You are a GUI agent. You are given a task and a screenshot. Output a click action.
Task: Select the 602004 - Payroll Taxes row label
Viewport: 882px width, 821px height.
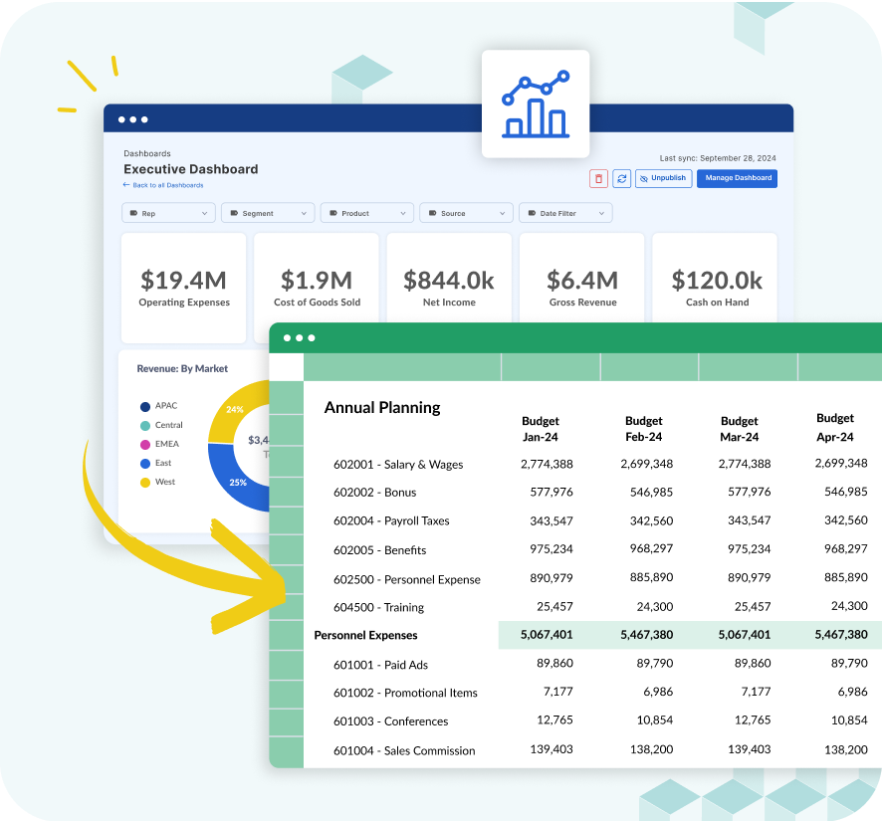(x=391, y=521)
